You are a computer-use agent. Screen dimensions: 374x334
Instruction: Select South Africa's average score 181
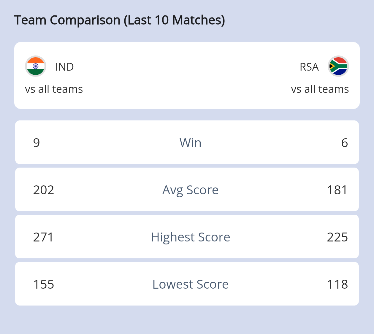tap(337, 190)
